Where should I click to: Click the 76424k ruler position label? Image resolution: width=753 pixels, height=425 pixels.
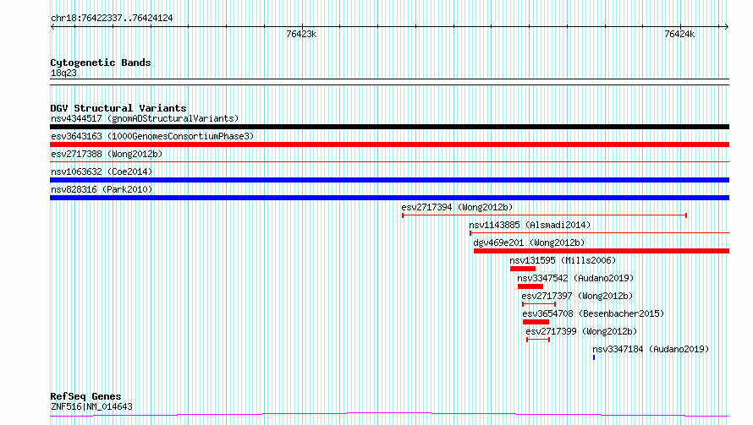(x=679, y=34)
